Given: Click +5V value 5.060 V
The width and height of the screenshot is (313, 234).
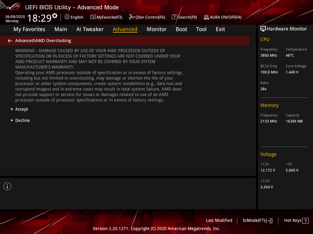Looking at the screenshot, I should coord(292,170).
